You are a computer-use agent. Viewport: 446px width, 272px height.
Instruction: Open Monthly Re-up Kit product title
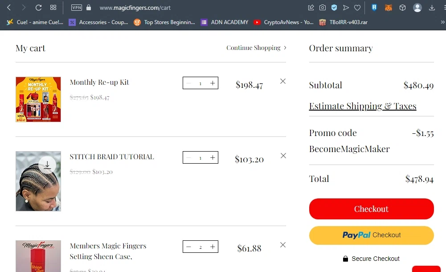[99, 82]
